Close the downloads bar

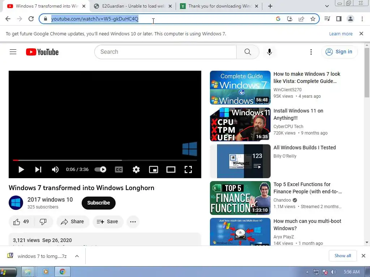363,256
